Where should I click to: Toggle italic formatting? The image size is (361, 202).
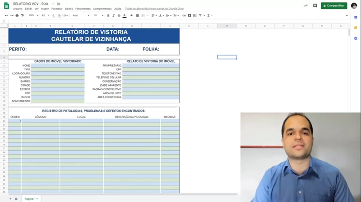(114, 16)
